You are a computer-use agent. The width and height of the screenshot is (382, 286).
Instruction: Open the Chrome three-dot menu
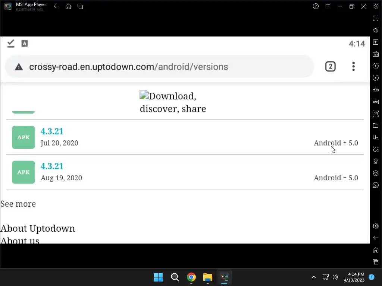coord(354,66)
